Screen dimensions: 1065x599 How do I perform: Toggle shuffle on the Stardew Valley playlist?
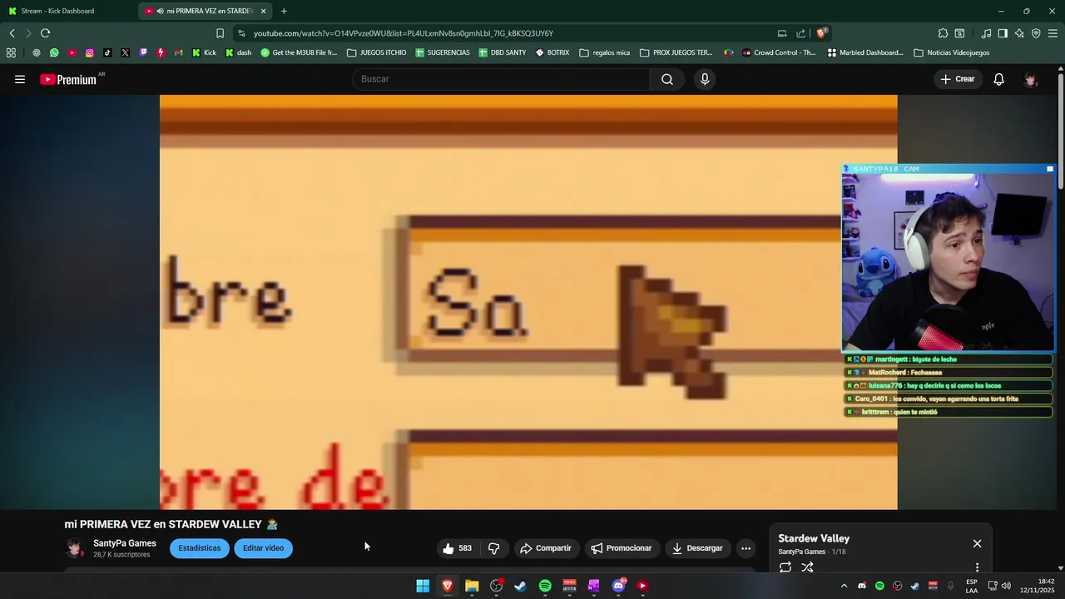tap(807, 567)
